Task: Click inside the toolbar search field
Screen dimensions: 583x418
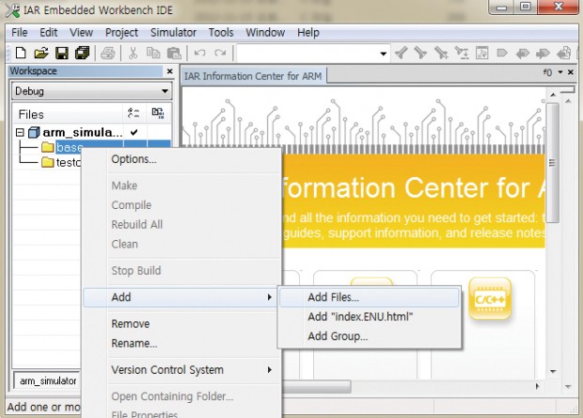Action: pos(307,54)
